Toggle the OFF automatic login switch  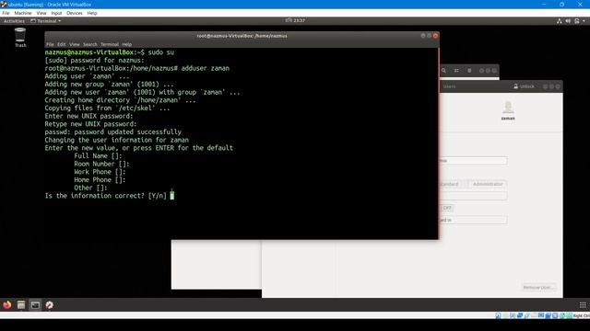[446, 208]
